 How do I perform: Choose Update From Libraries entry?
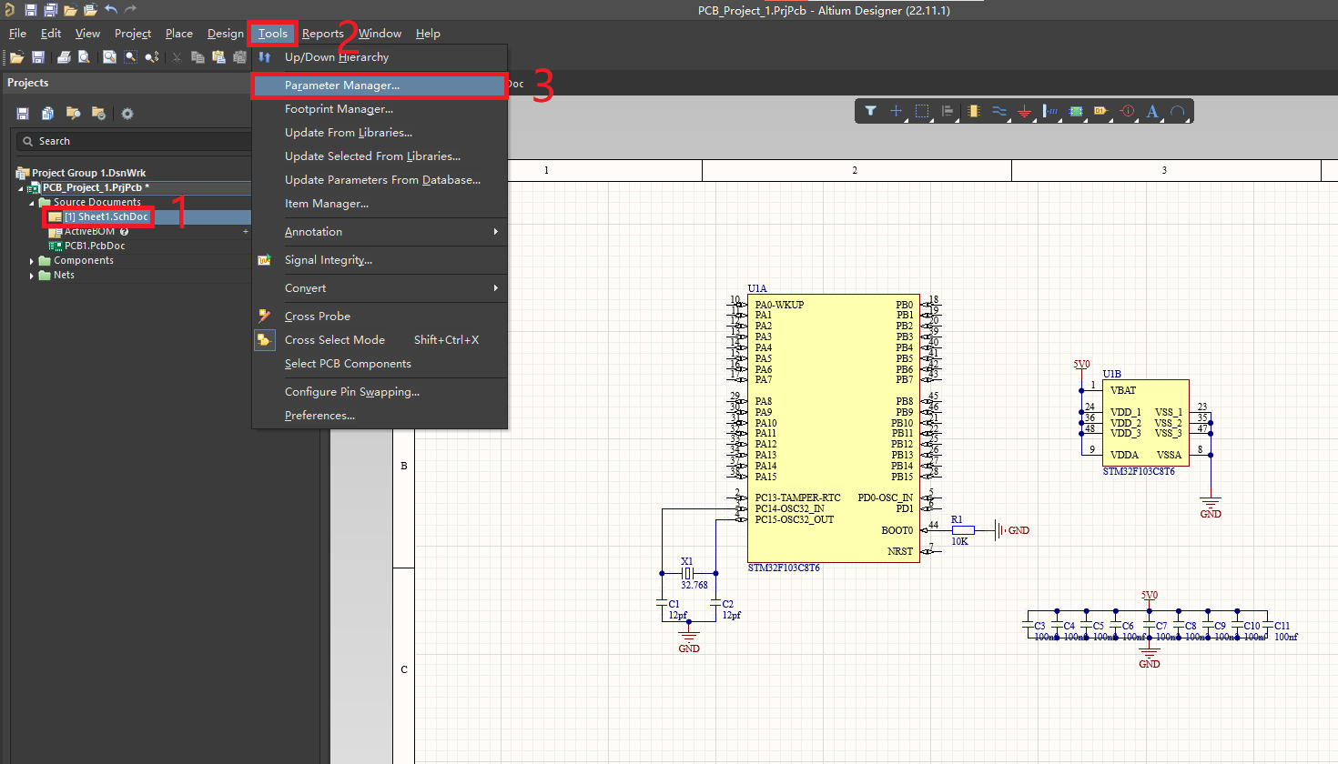[380, 133]
